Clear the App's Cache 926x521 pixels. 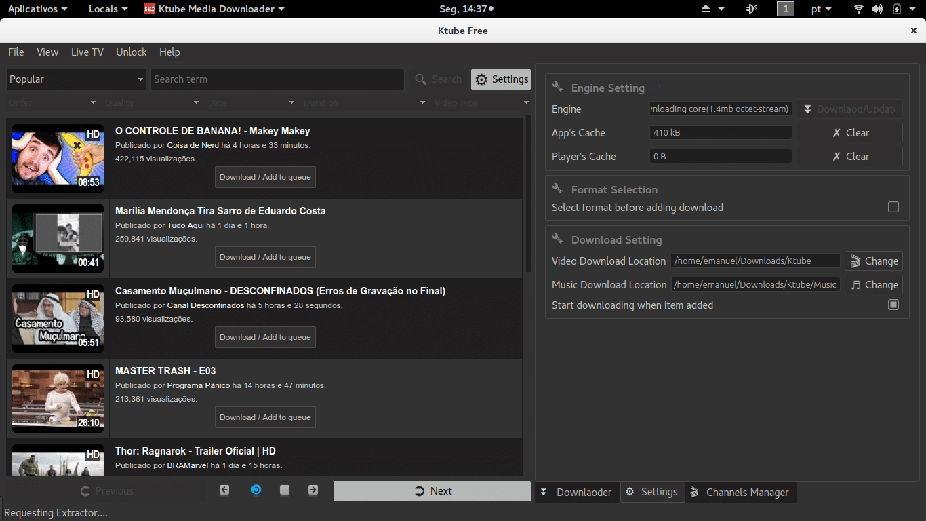coord(849,132)
